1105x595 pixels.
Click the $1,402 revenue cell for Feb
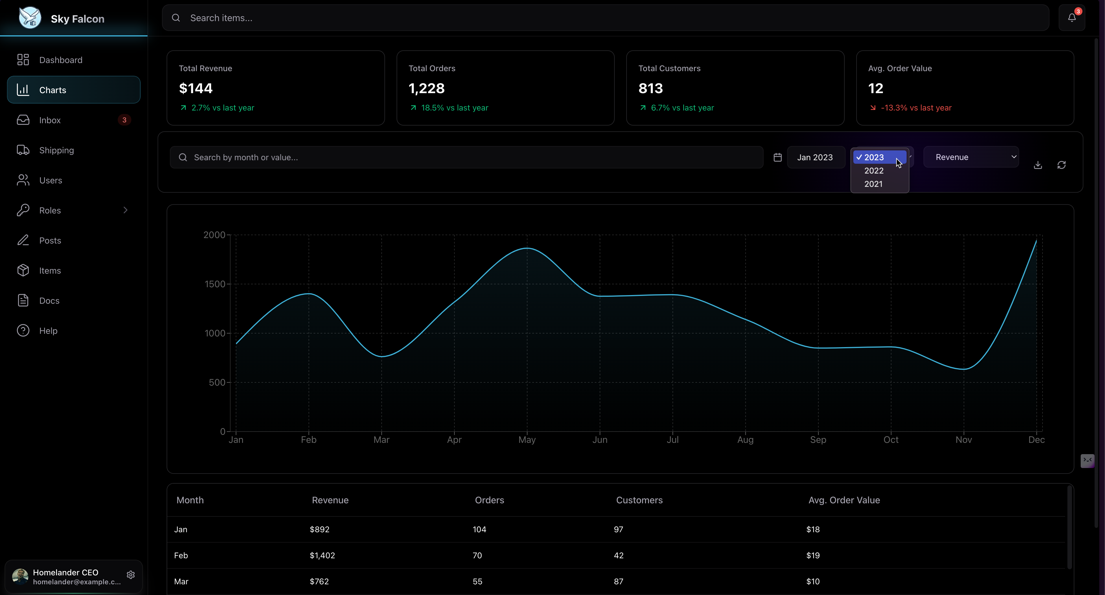click(322, 556)
